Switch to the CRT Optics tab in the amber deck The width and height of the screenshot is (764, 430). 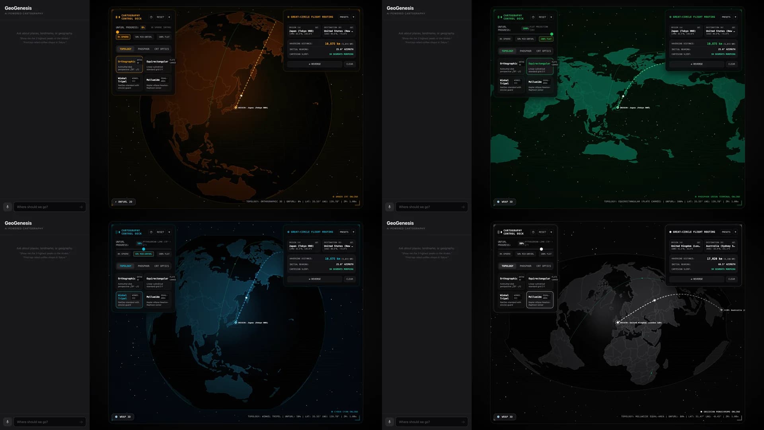coord(162,49)
